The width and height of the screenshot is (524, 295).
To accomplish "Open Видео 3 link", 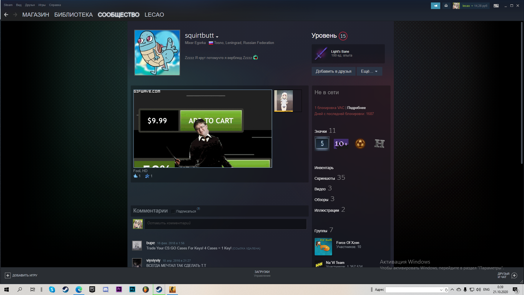I will (323, 188).
